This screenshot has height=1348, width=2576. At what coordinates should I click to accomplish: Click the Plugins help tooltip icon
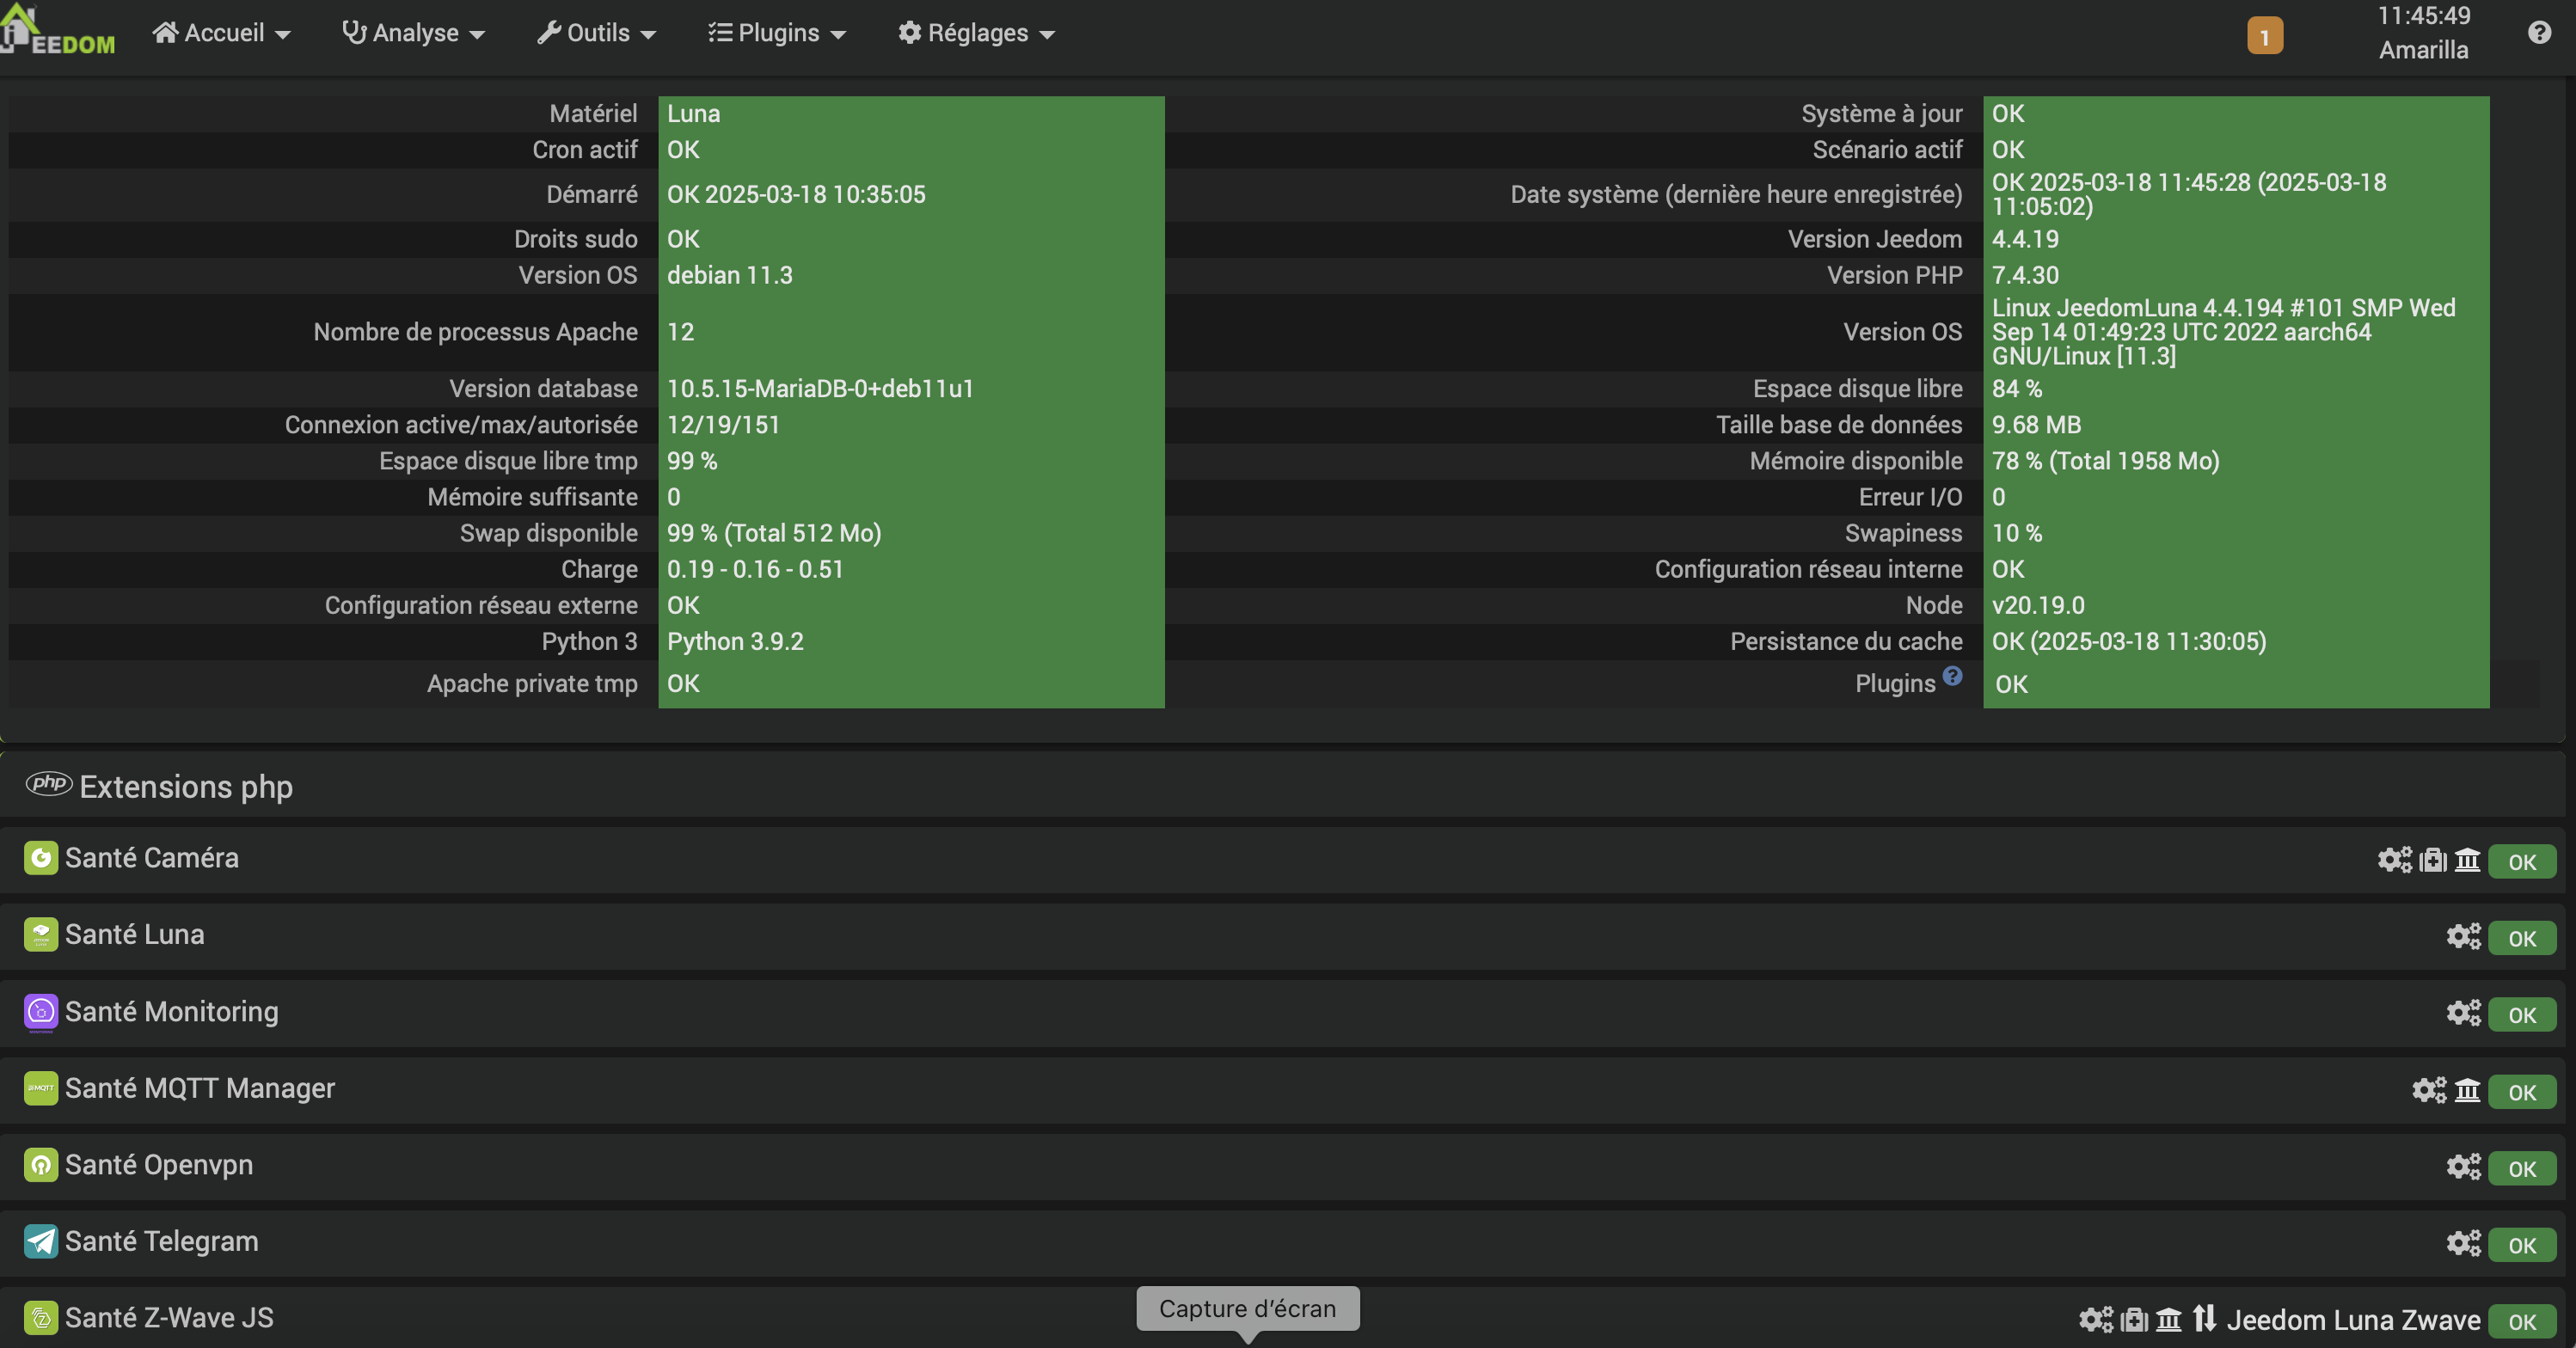pos(1952,677)
